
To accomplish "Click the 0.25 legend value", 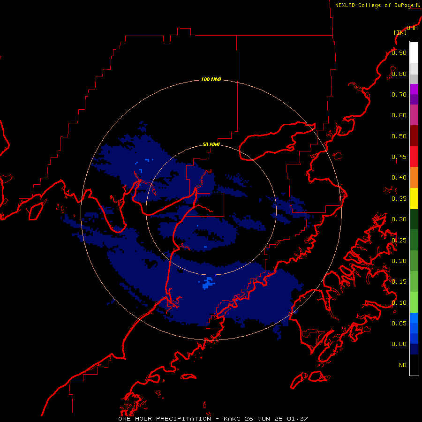I will point(399,241).
